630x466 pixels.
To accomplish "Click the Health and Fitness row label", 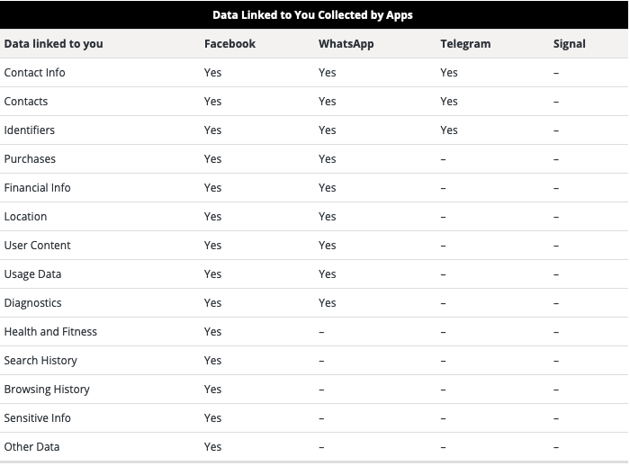I will [x=50, y=332].
